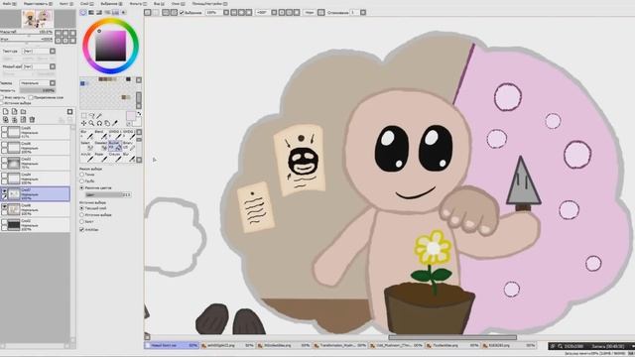
Task: Select the magic wand tool
Action: [99, 116]
